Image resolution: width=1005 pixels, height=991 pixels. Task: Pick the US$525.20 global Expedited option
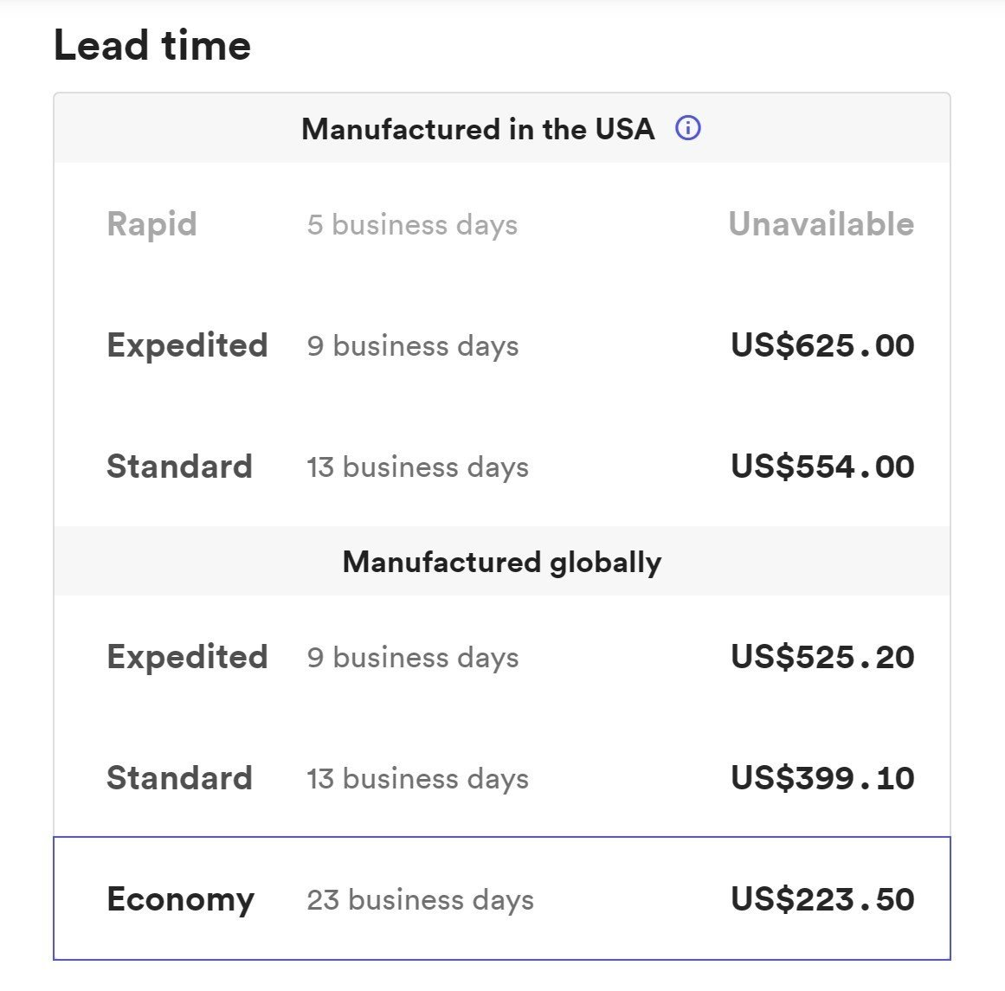pos(502,657)
